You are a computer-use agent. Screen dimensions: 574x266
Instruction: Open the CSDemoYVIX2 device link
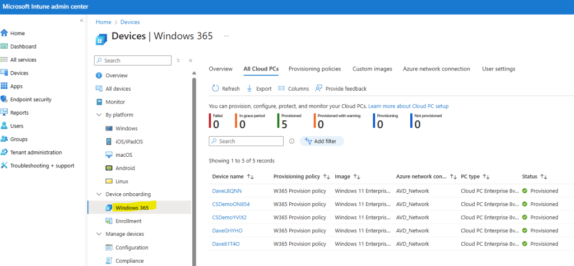pos(229,217)
